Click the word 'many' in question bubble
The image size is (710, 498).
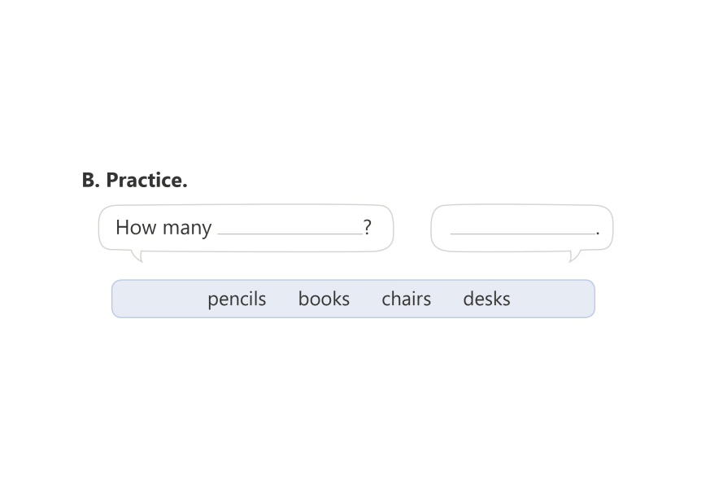click(x=185, y=228)
